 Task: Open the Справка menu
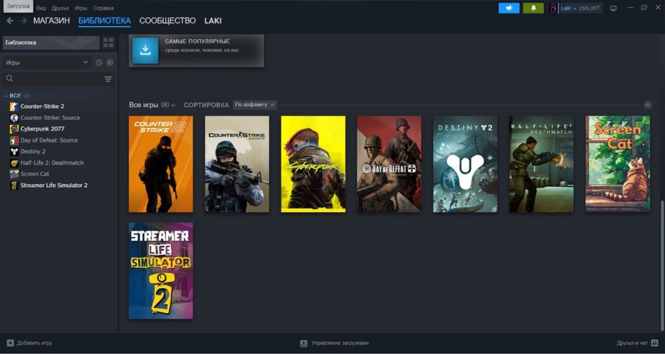(x=103, y=8)
